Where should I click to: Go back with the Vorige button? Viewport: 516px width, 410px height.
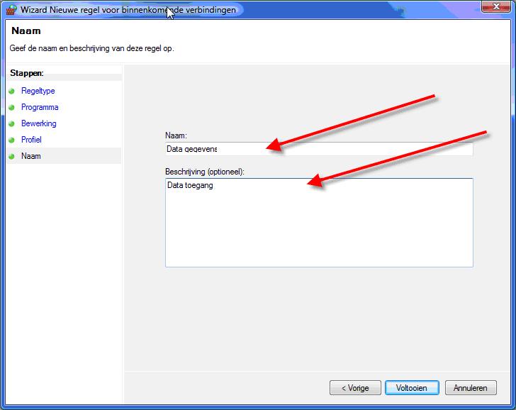click(x=355, y=388)
